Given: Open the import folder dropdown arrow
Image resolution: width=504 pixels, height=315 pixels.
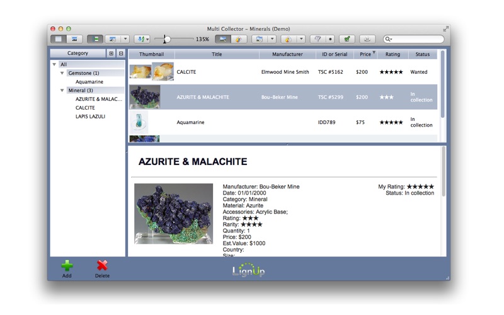Looking at the screenshot, I should (272, 39).
